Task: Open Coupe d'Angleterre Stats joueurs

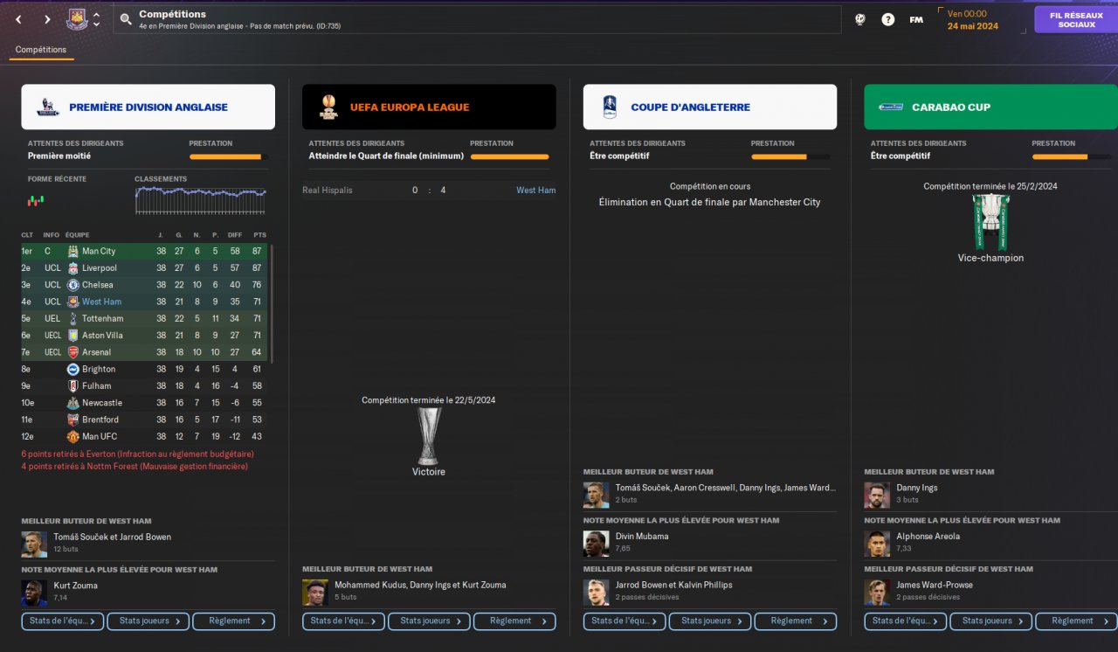Action: tap(710, 621)
